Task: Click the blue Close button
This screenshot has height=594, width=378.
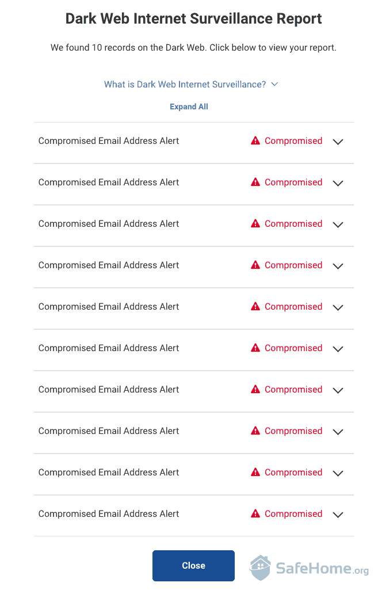Action: (193, 566)
